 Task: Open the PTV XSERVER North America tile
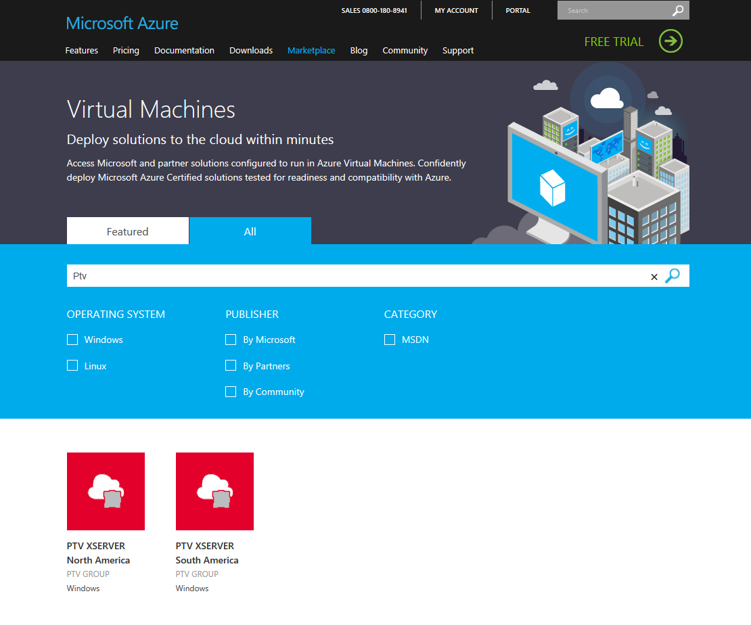tap(106, 491)
